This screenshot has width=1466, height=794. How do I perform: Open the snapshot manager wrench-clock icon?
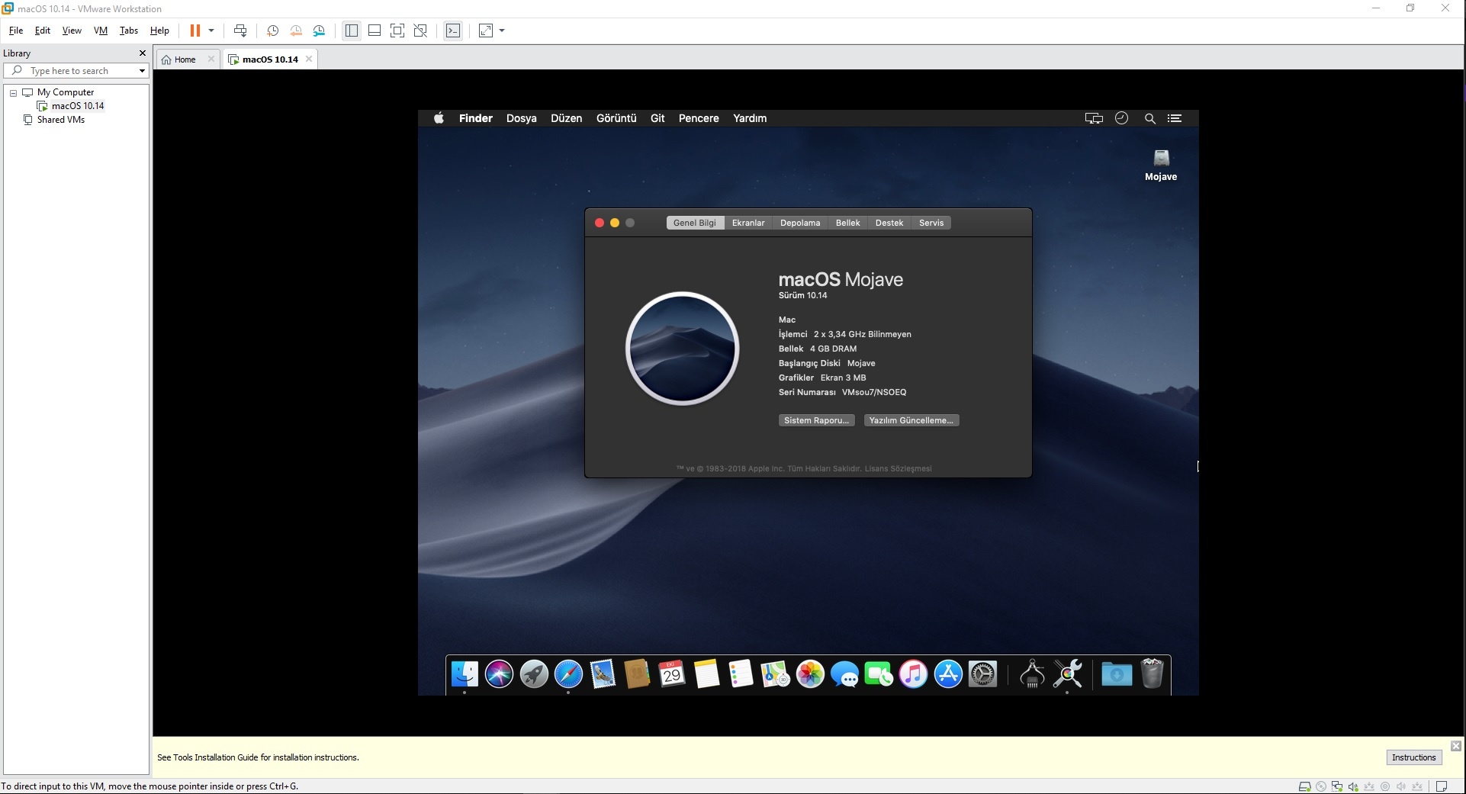point(320,31)
